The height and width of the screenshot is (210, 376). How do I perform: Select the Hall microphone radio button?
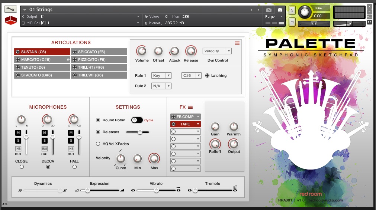click(x=74, y=167)
